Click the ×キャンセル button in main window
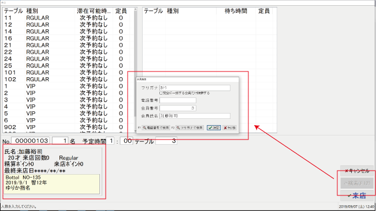Screen dimensions: 376x211 pos(357,171)
